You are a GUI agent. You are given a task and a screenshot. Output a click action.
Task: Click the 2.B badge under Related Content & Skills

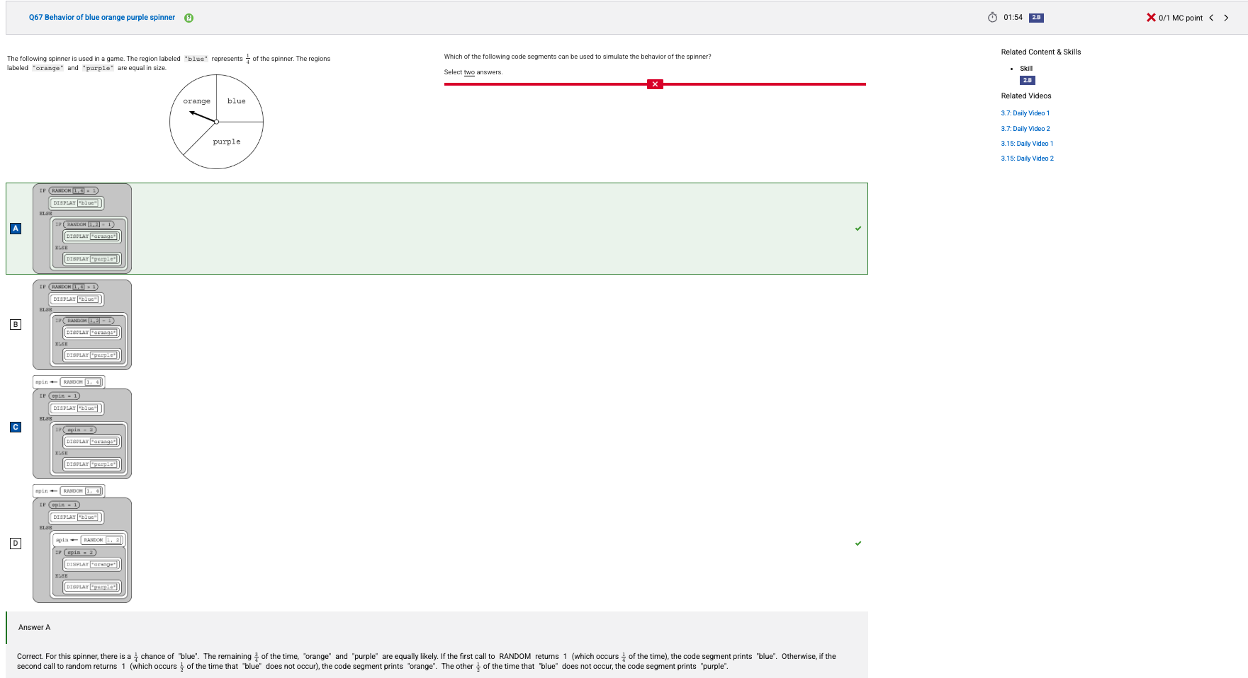point(1027,80)
